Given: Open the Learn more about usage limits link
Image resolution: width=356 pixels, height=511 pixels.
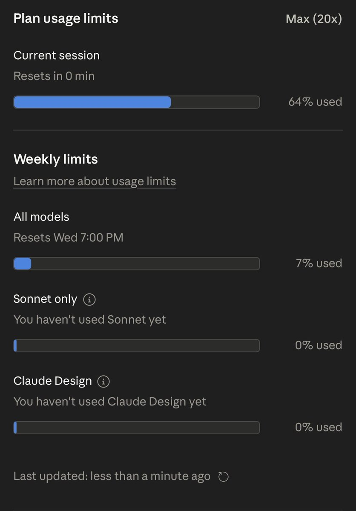Looking at the screenshot, I should (x=95, y=181).
